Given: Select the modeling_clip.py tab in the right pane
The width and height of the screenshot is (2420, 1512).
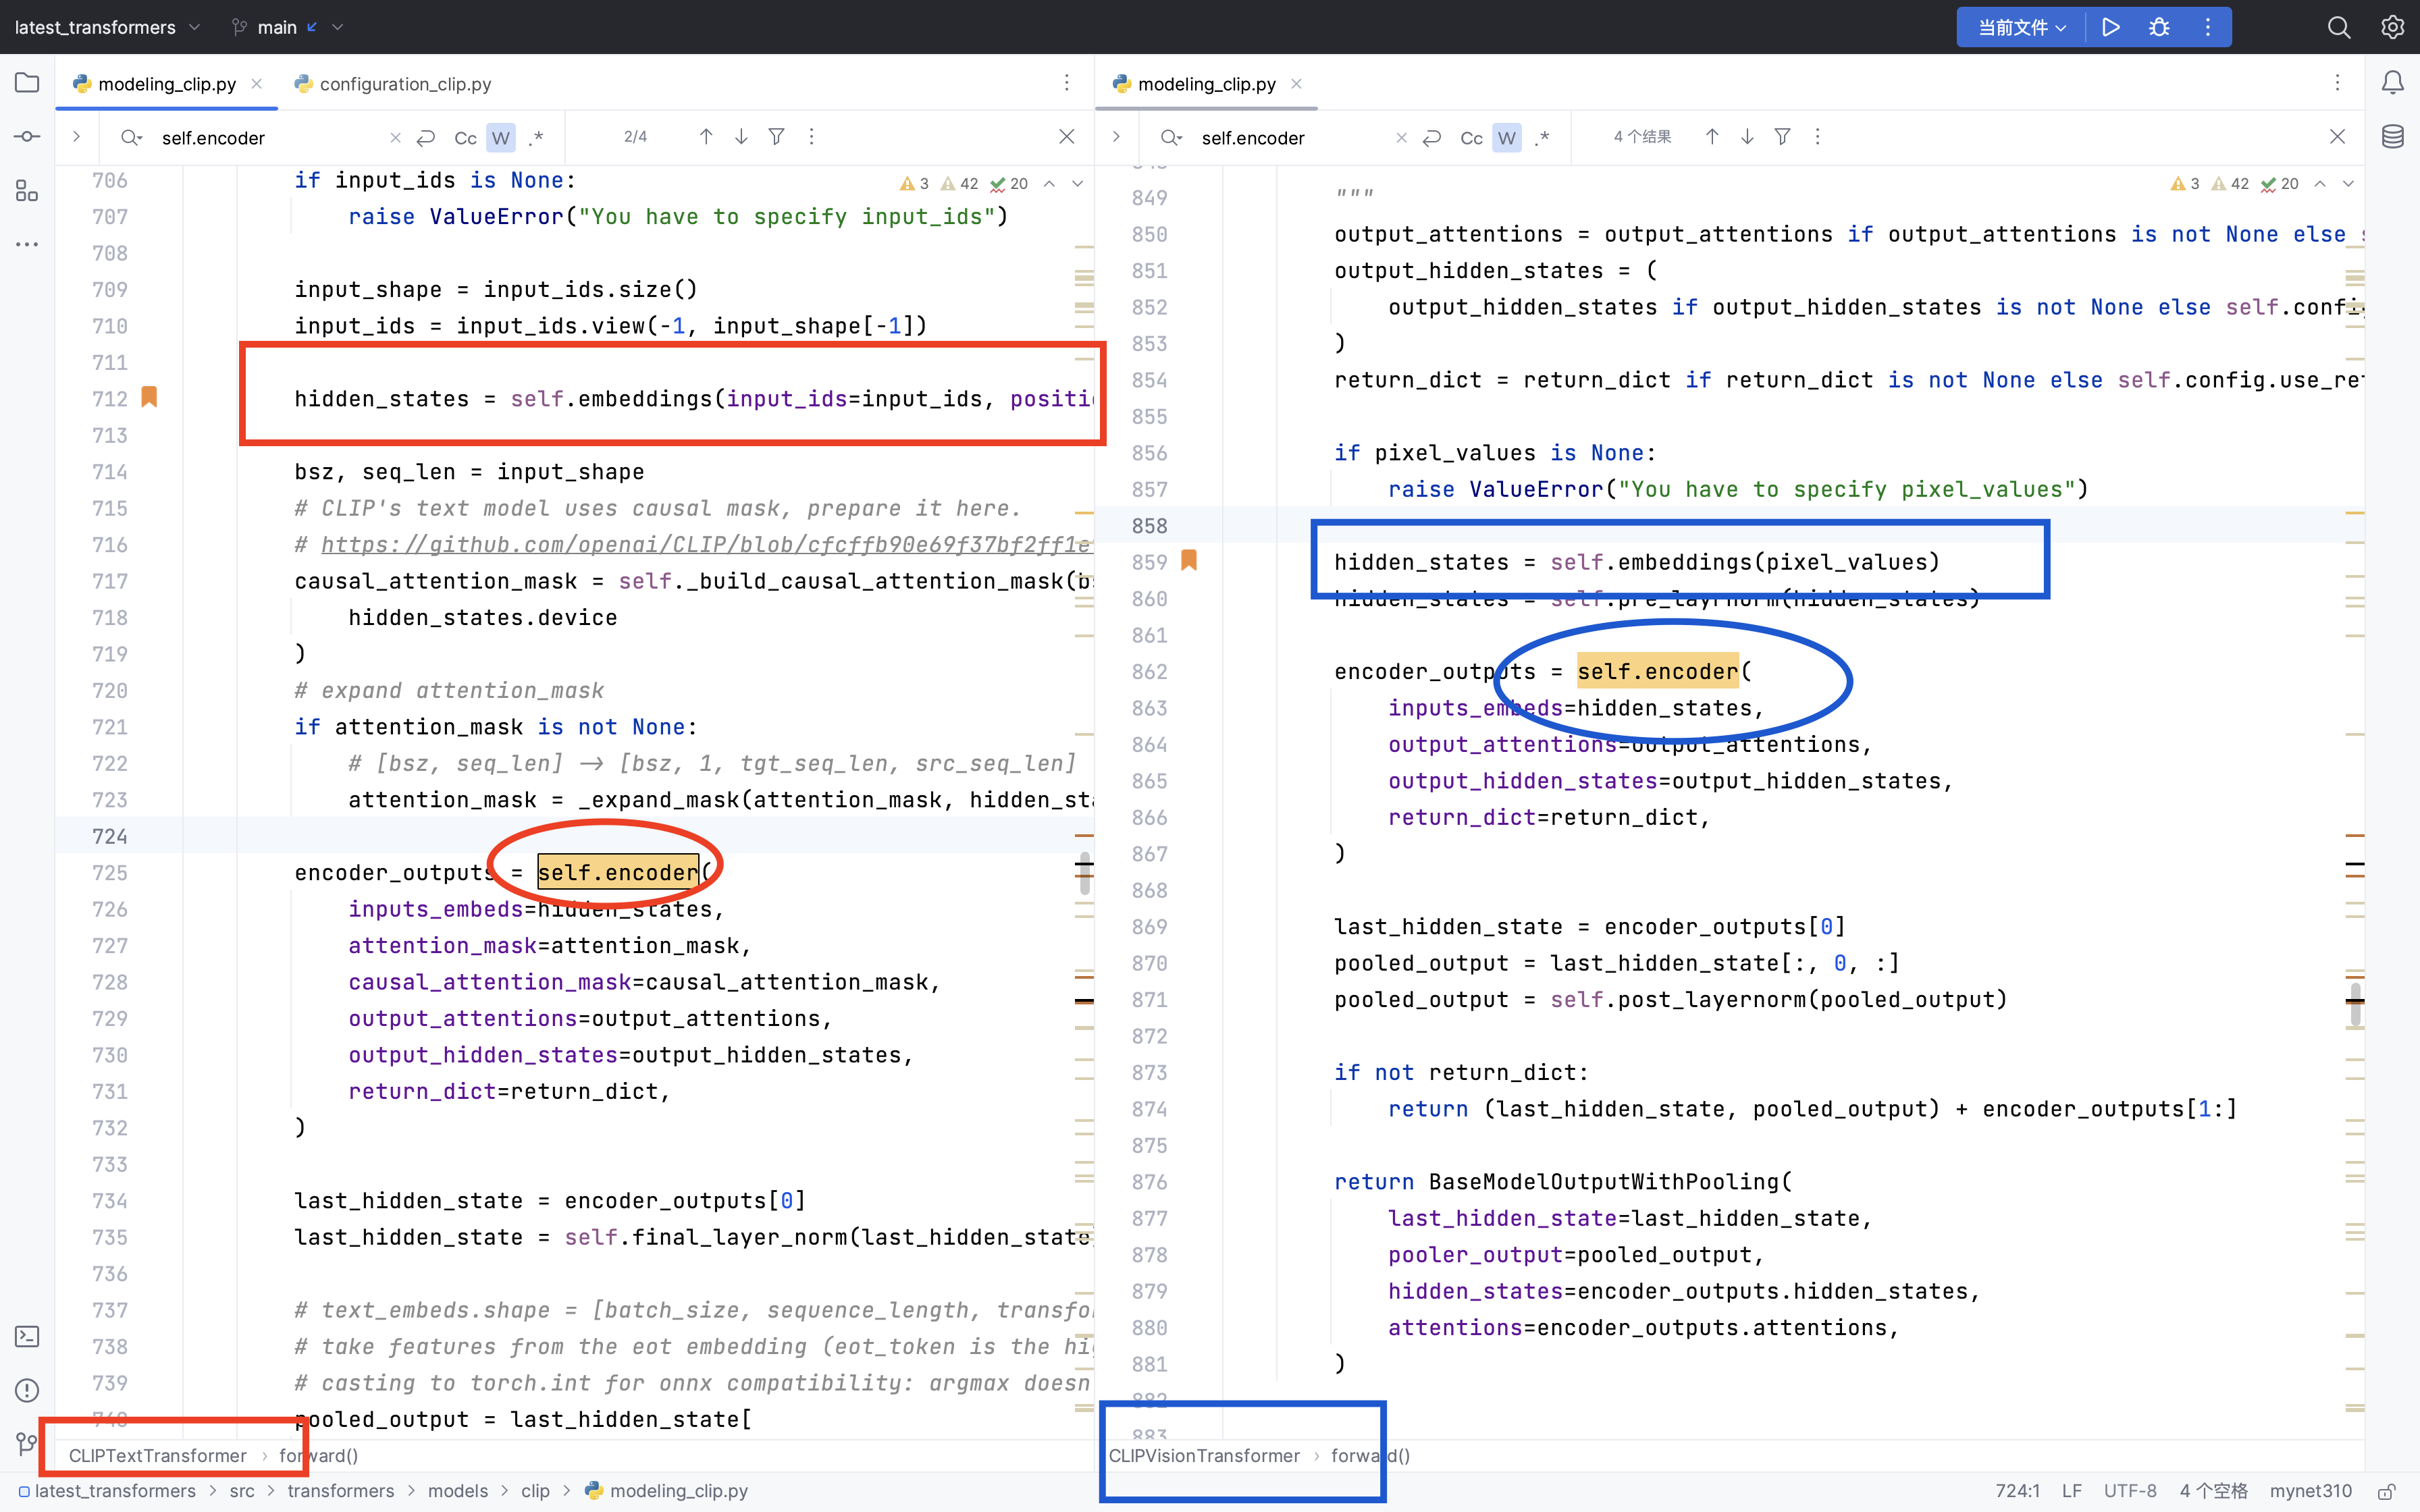Looking at the screenshot, I should pyautogui.click(x=1206, y=84).
